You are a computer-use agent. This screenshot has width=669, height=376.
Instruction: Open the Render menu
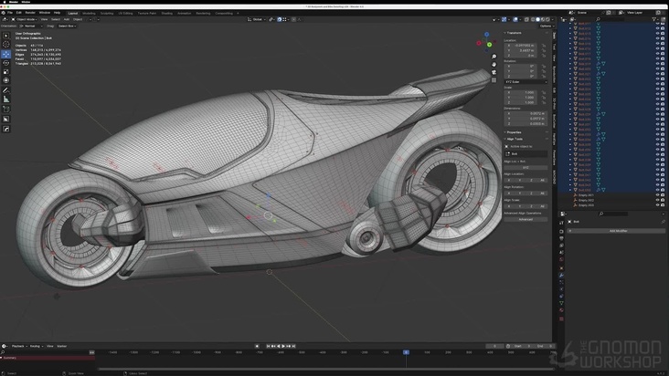coord(30,13)
